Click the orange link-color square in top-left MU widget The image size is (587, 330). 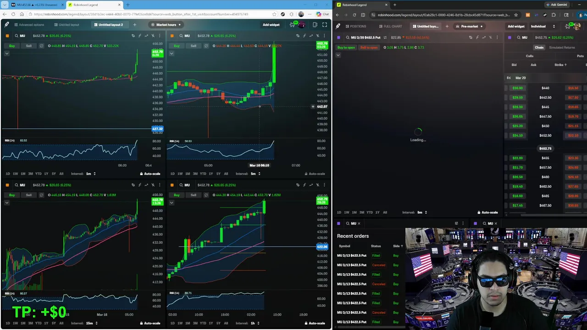(7, 36)
